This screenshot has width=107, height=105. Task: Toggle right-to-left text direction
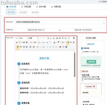(x=71, y=42)
